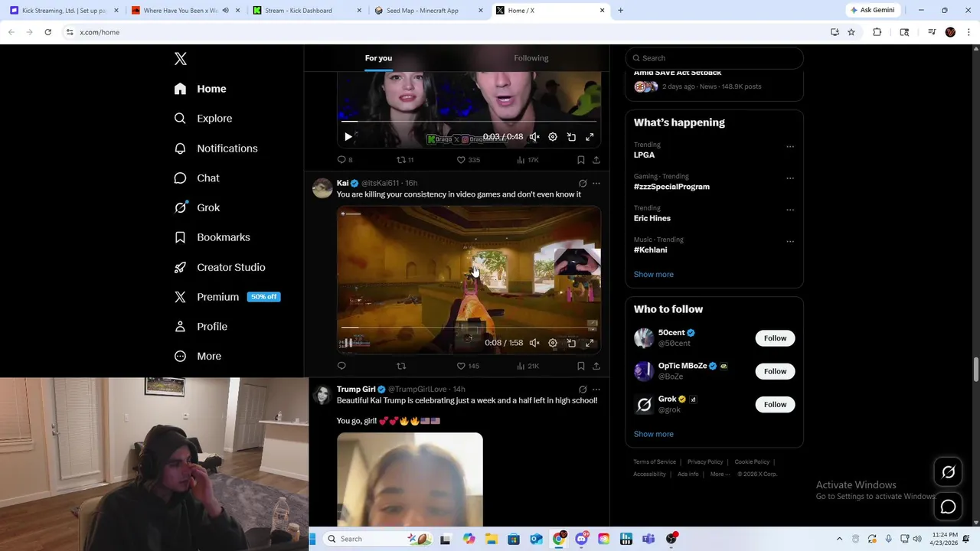Pause Kai's video showing 0:08 / 1:58

coord(348,343)
